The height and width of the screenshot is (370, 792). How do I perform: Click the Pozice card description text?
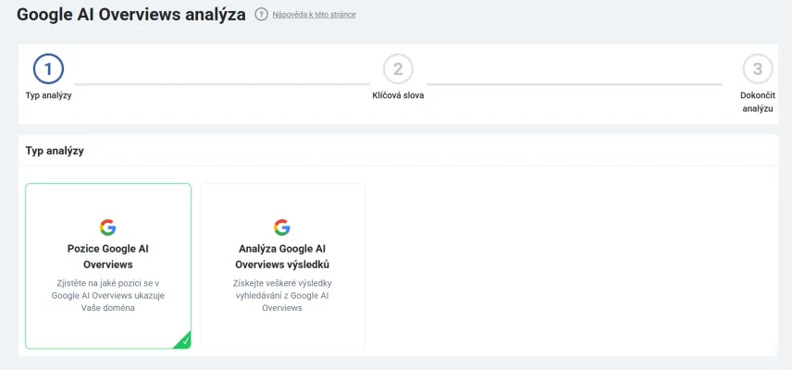pos(108,294)
